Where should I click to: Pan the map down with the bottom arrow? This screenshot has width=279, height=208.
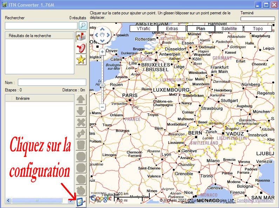pos(102,41)
